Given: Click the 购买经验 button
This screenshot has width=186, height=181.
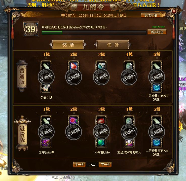Looking at the screenshot, I should [157, 32].
